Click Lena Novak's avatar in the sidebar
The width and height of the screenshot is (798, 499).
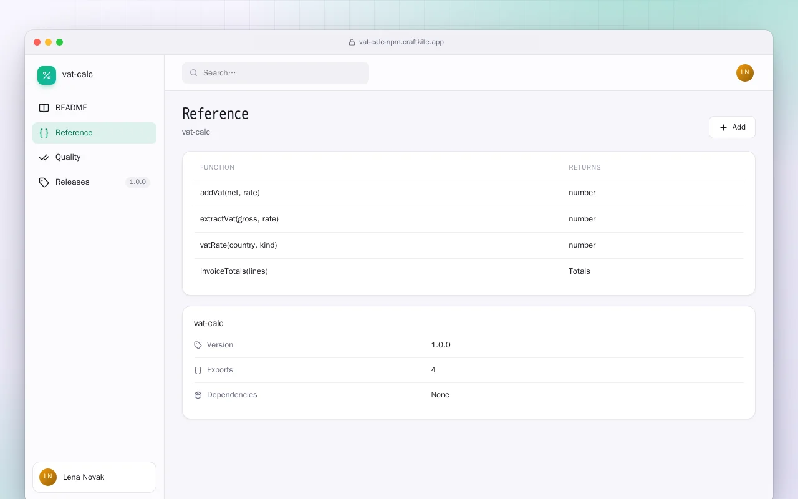click(48, 477)
